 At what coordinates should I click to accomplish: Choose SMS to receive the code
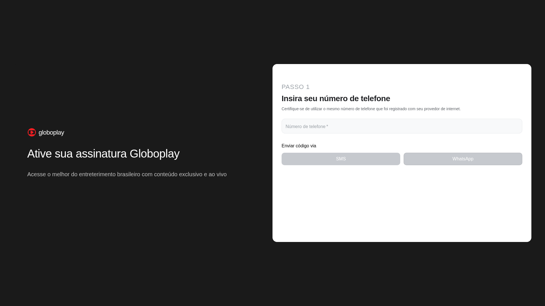[341, 159]
